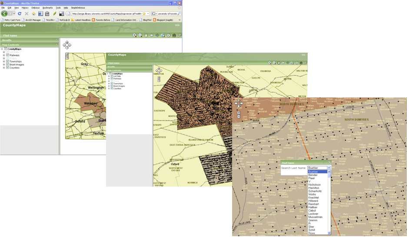Toggle Railways layer checkbox in Firefox window
Image resolution: width=409 pixels, height=238 pixels.
point(7,55)
